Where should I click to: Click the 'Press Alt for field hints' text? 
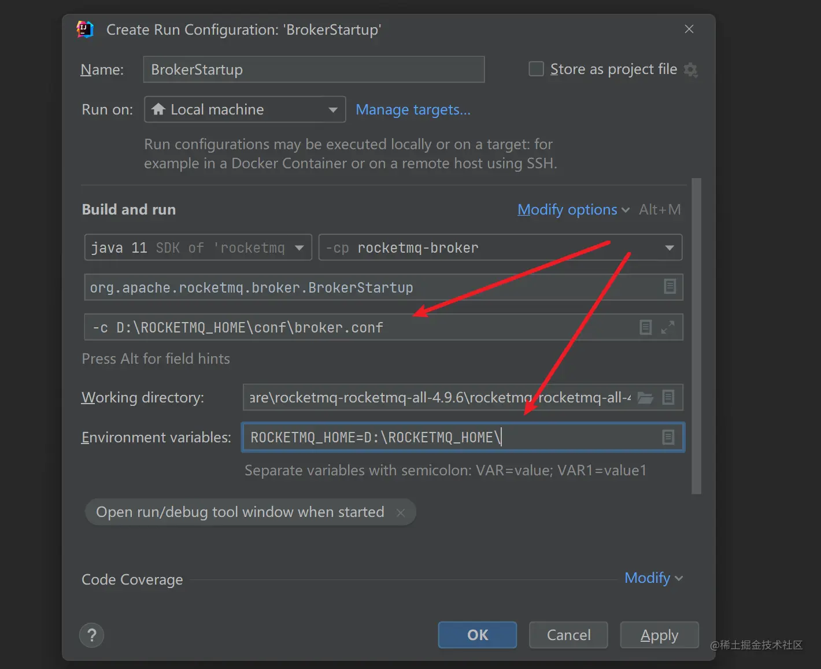click(156, 358)
